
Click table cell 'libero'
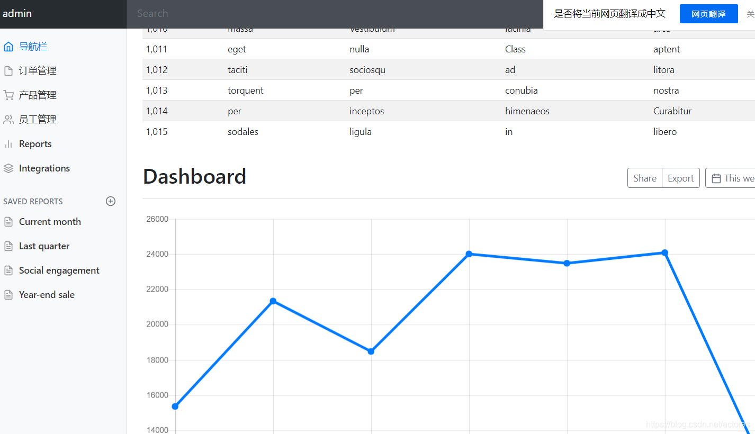pyautogui.click(x=665, y=132)
